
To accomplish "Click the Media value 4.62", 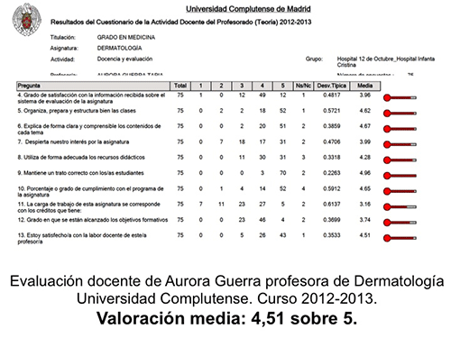I will 365,111.
